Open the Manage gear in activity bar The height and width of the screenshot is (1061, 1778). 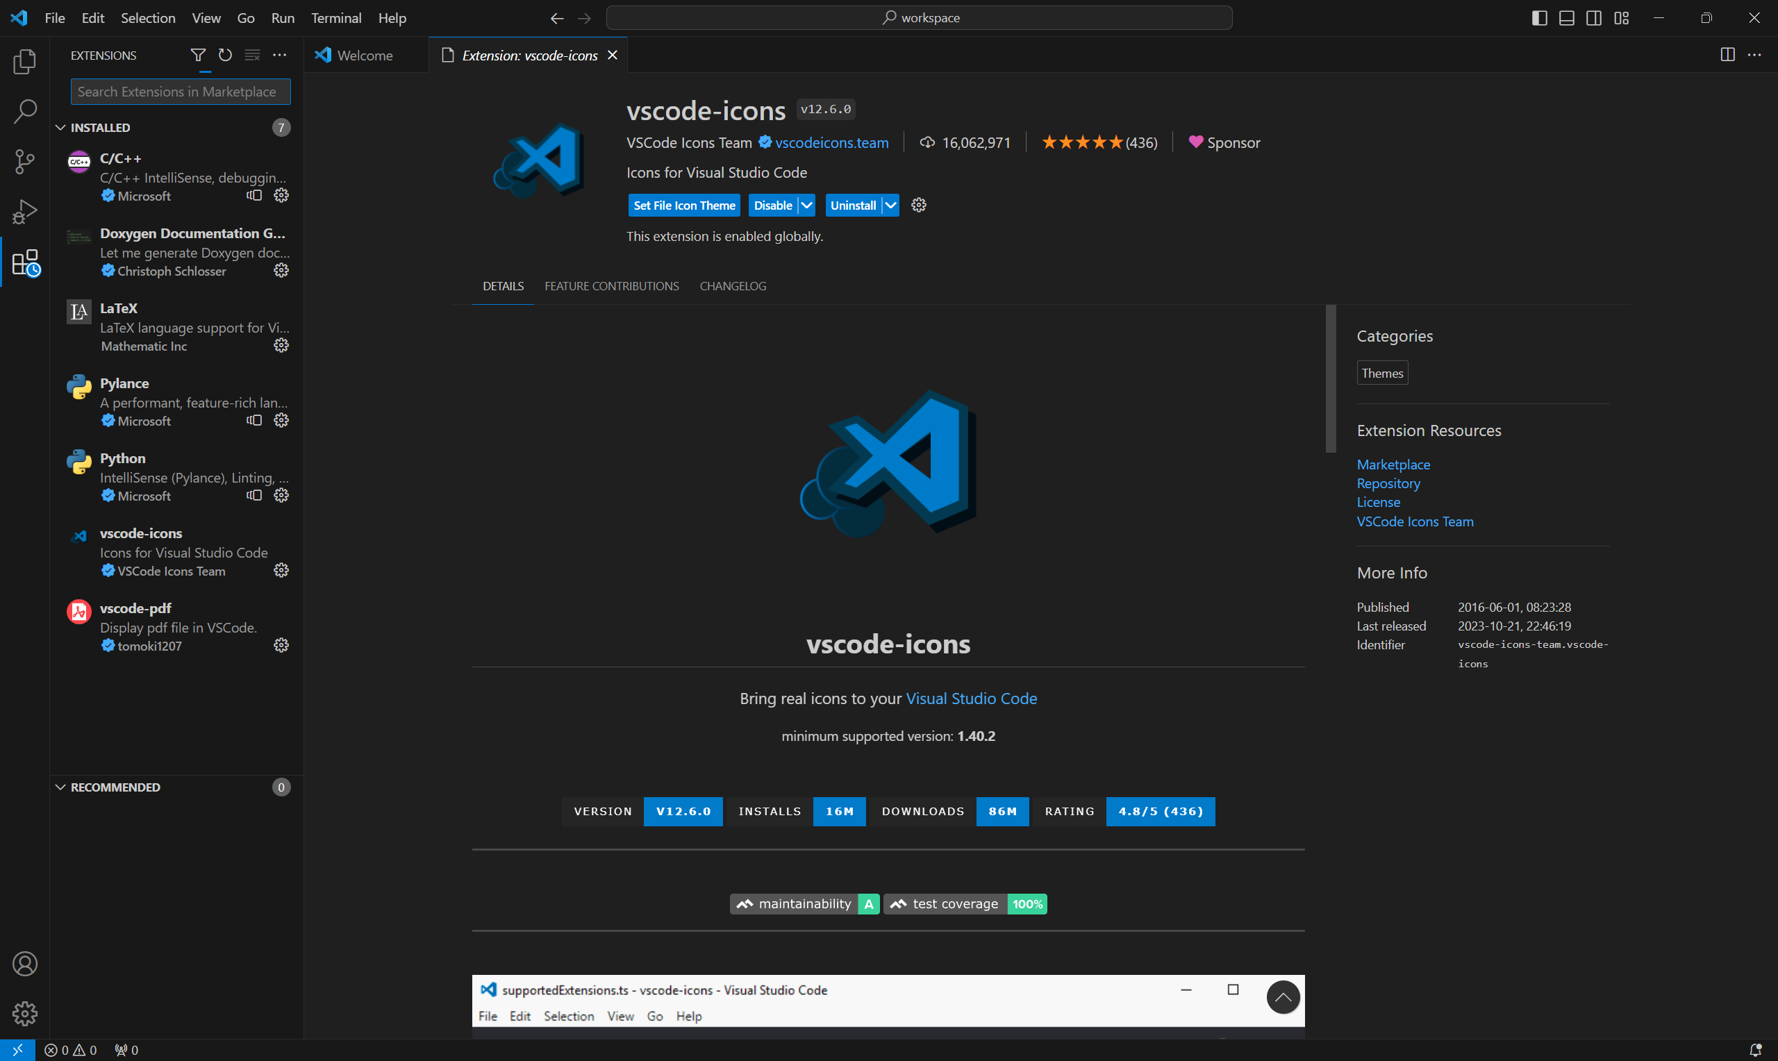pos(24,1013)
